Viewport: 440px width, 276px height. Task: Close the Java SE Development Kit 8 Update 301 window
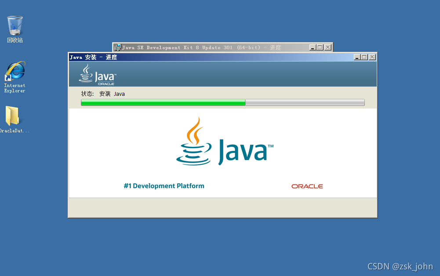coord(328,47)
